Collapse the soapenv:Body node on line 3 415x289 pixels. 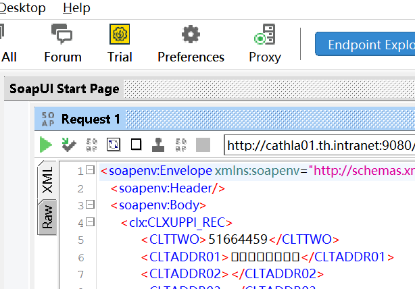click(90, 205)
